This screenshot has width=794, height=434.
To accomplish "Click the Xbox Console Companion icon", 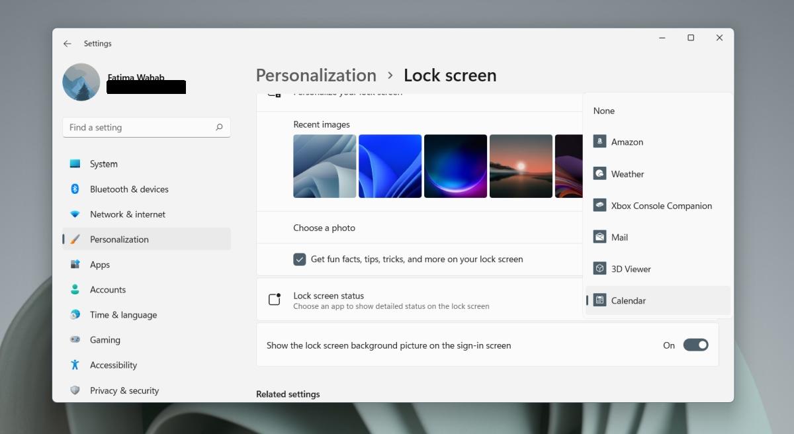I will pos(599,205).
